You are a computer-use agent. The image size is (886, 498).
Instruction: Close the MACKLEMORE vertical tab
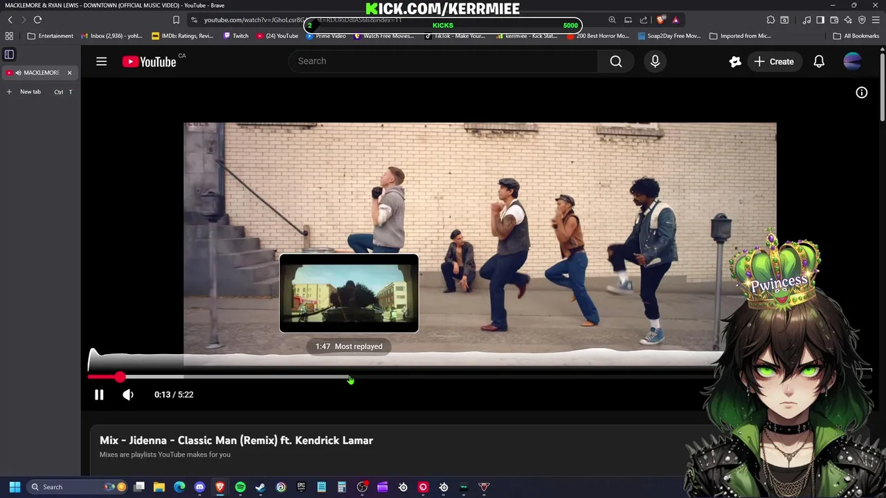69,73
